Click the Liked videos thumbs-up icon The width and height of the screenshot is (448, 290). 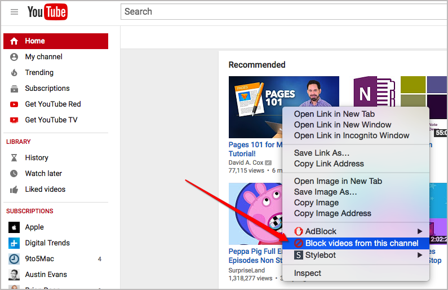click(x=14, y=190)
